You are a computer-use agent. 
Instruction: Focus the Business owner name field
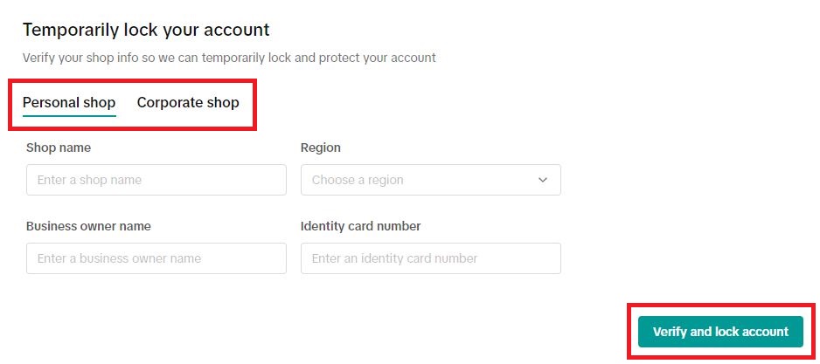[x=156, y=258]
